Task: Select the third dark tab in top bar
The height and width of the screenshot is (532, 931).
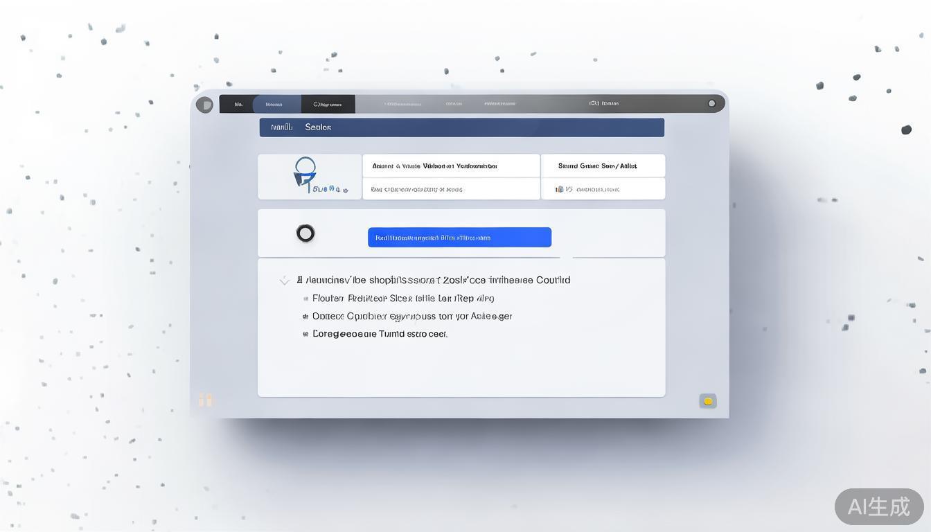Action: pyautogui.click(x=328, y=105)
